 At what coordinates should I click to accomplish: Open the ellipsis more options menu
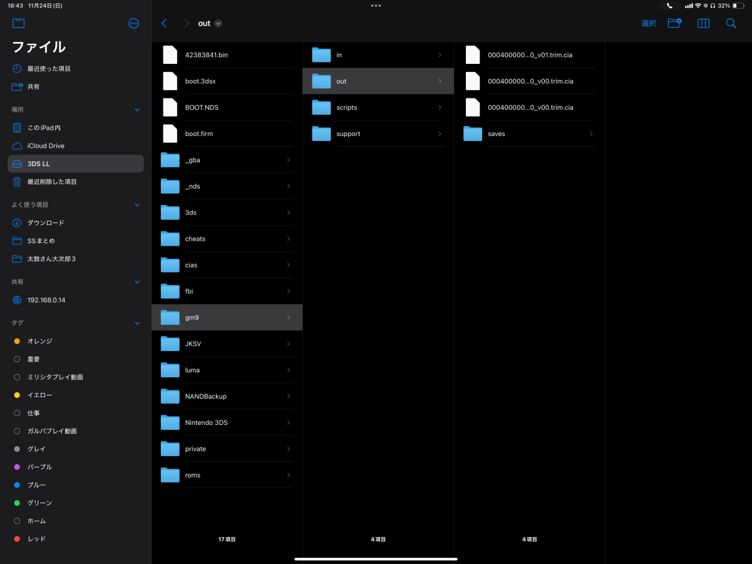point(133,23)
